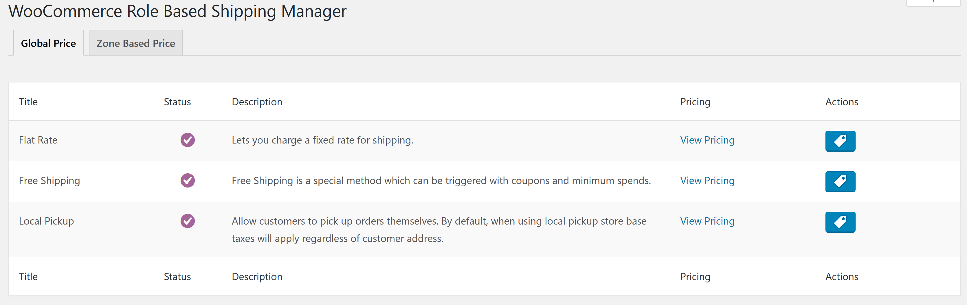
Task: Click the WooCommerce Role Based Shipping Manager heading
Action: click(x=177, y=11)
